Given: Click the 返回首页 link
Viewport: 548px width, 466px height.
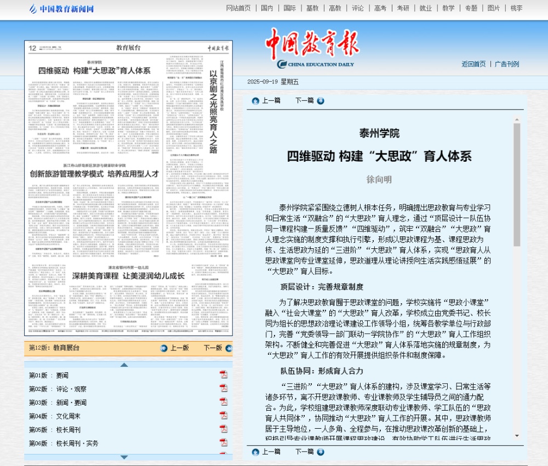Looking at the screenshot, I should coord(473,64).
